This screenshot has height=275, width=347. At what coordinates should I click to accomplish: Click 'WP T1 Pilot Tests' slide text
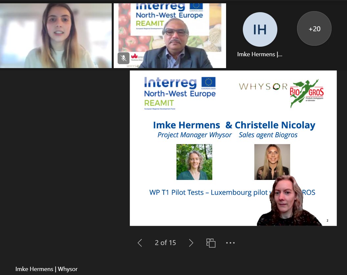[176, 192]
